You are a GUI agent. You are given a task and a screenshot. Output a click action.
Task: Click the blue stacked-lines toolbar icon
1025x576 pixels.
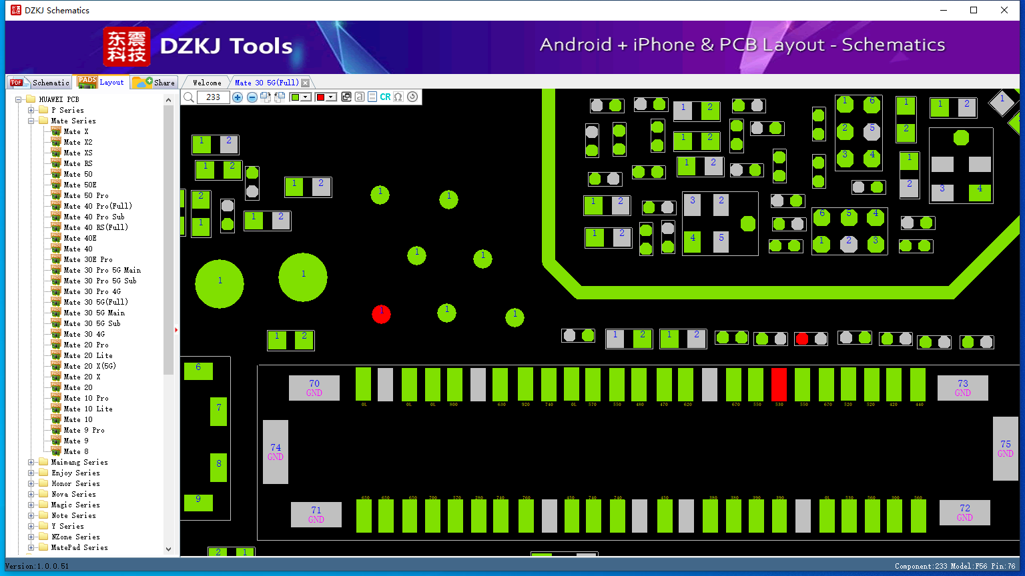tap(372, 97)
